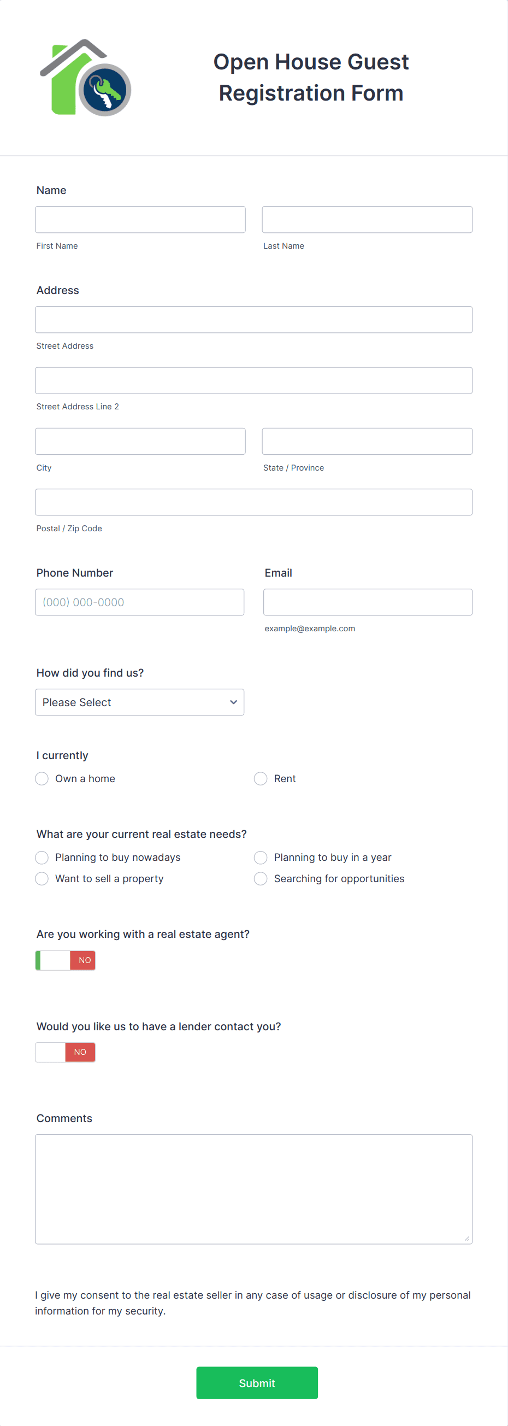Focus the First Name field
The height and width of the screenshot is (1426, 508).
(x=140, y=220)
